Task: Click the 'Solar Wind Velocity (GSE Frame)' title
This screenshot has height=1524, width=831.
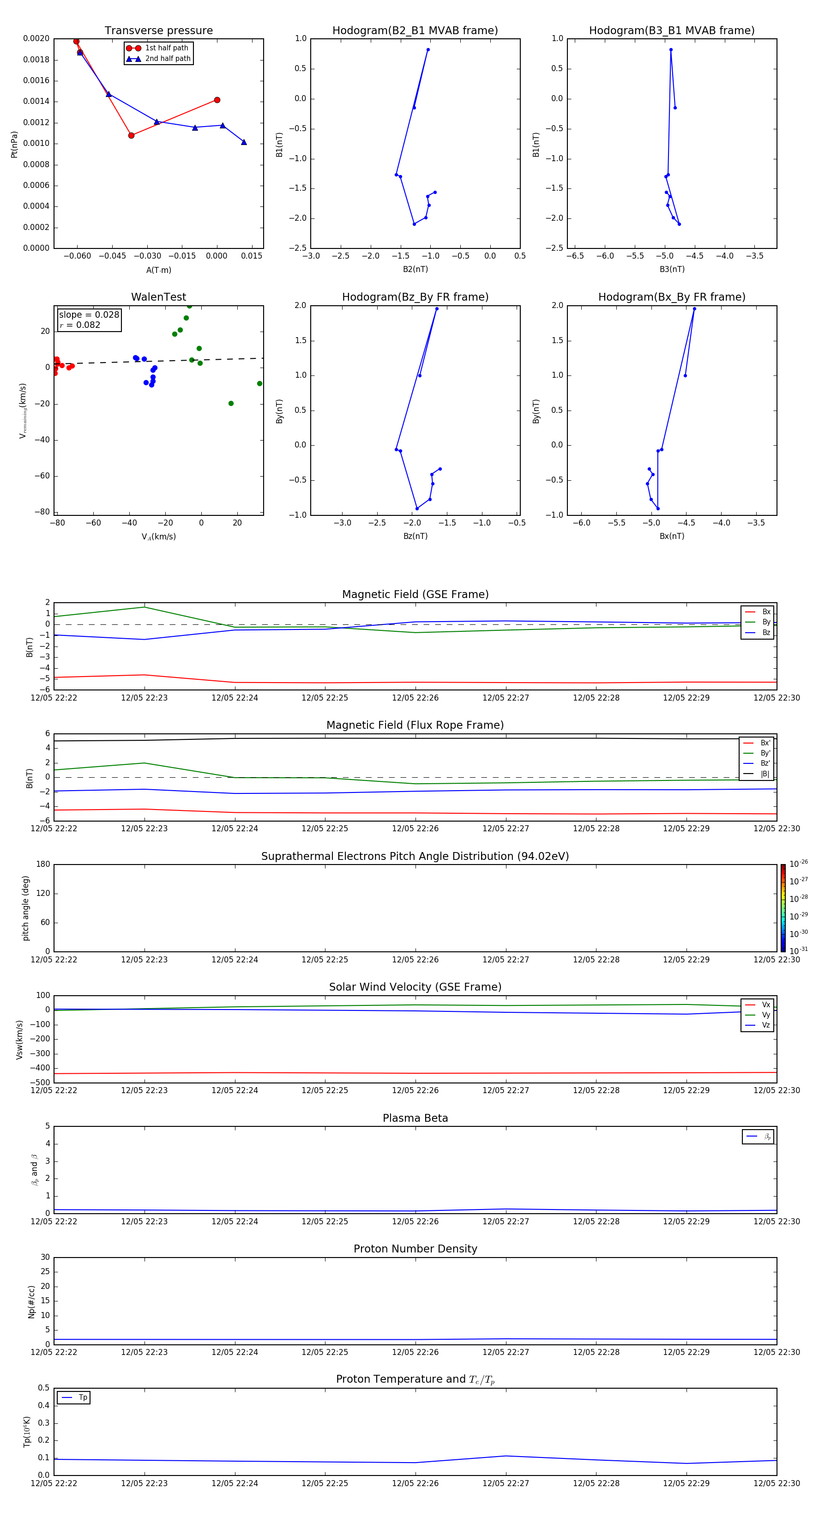Action: tap(415, 987)
